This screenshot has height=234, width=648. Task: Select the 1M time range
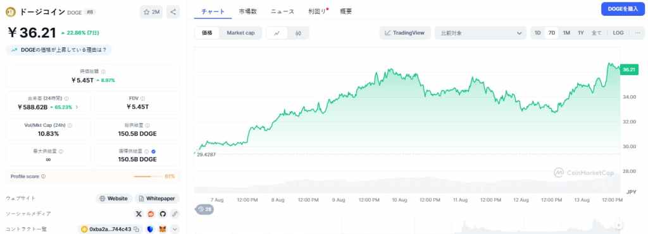(566, 33)
